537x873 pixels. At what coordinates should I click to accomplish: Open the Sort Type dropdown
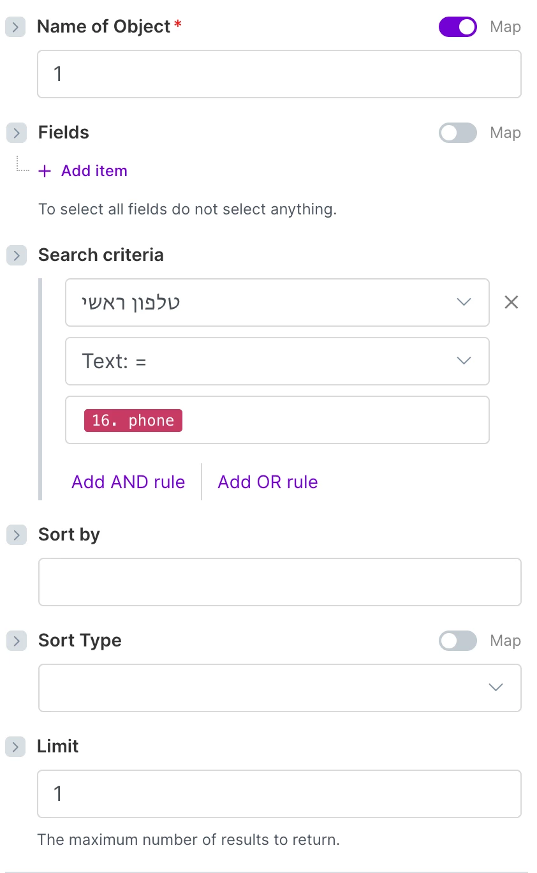[279, 687]
